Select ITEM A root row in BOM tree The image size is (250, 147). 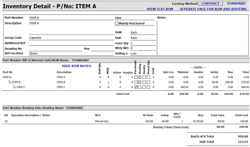coord(7,77)
